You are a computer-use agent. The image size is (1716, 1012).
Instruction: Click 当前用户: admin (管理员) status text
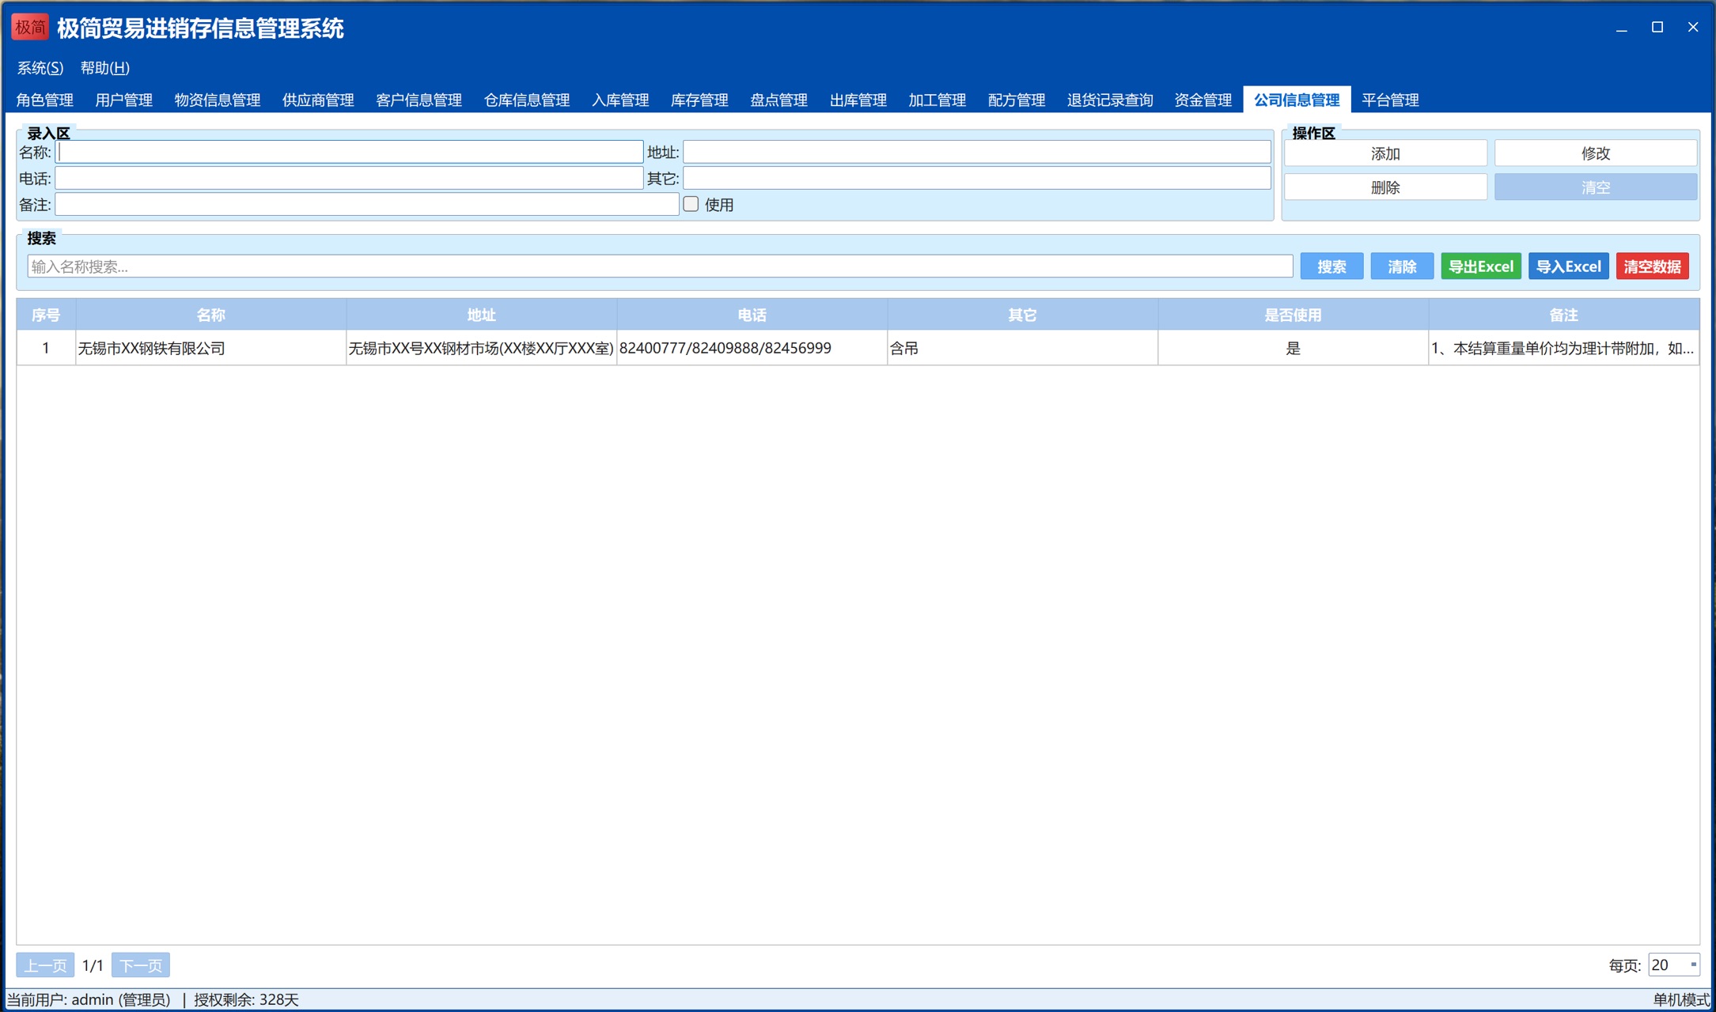coord(89,1000)
